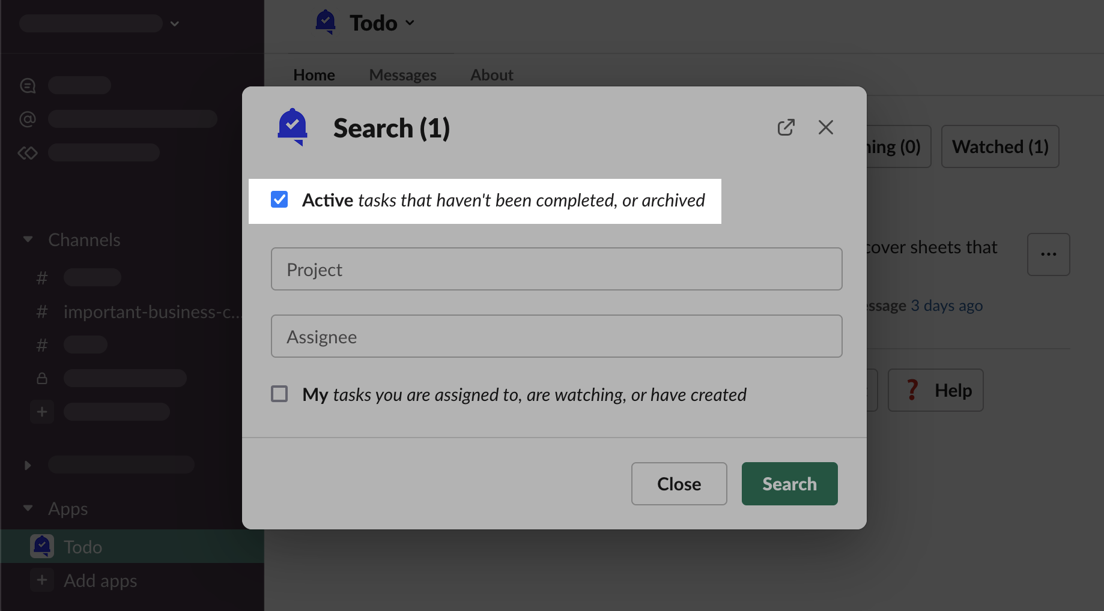Click the three-dots more options button
This screenshot has width=1104, height=611.
pyautogui.click(x=1048, y=254)
